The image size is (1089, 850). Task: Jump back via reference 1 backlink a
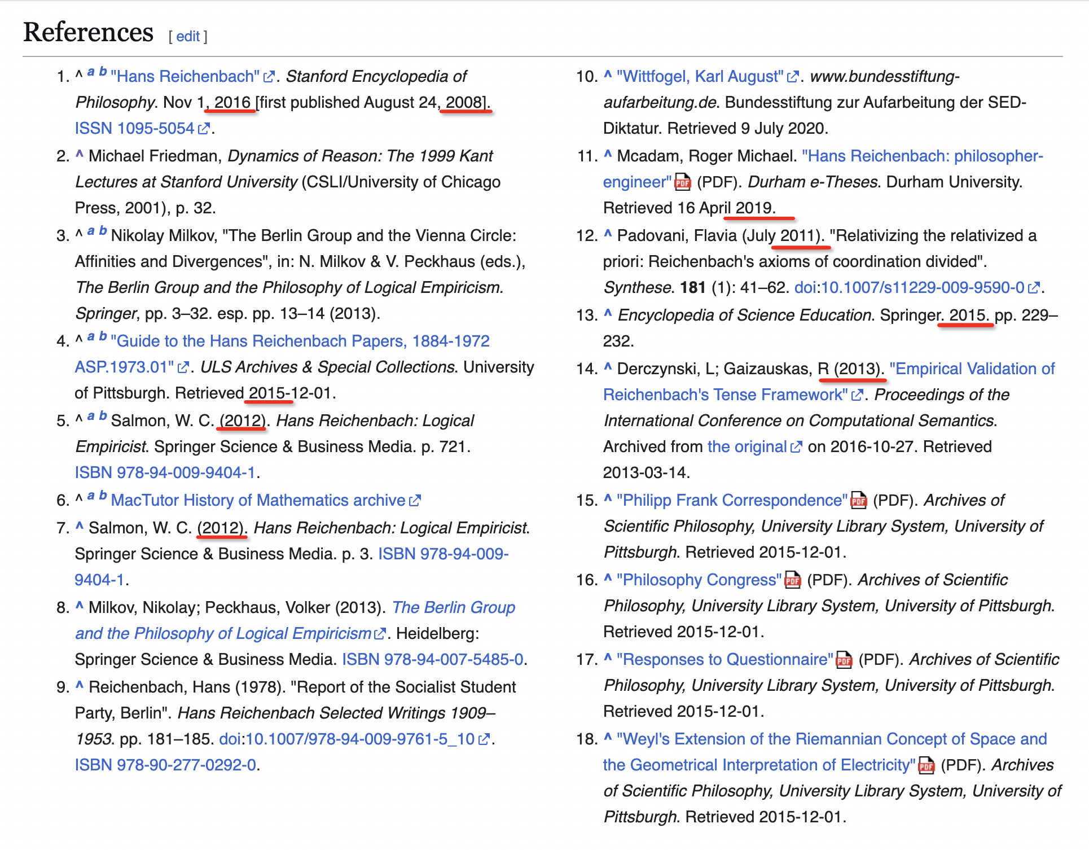91,72
